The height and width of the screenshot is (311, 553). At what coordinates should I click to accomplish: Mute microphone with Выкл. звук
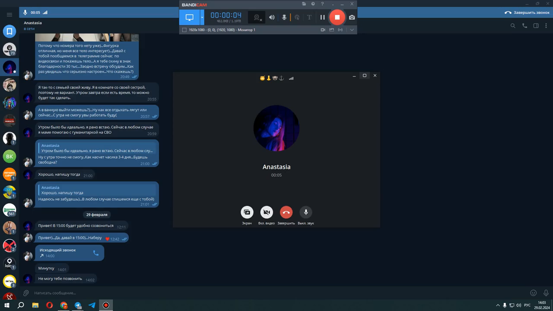(x=305, y=212)
